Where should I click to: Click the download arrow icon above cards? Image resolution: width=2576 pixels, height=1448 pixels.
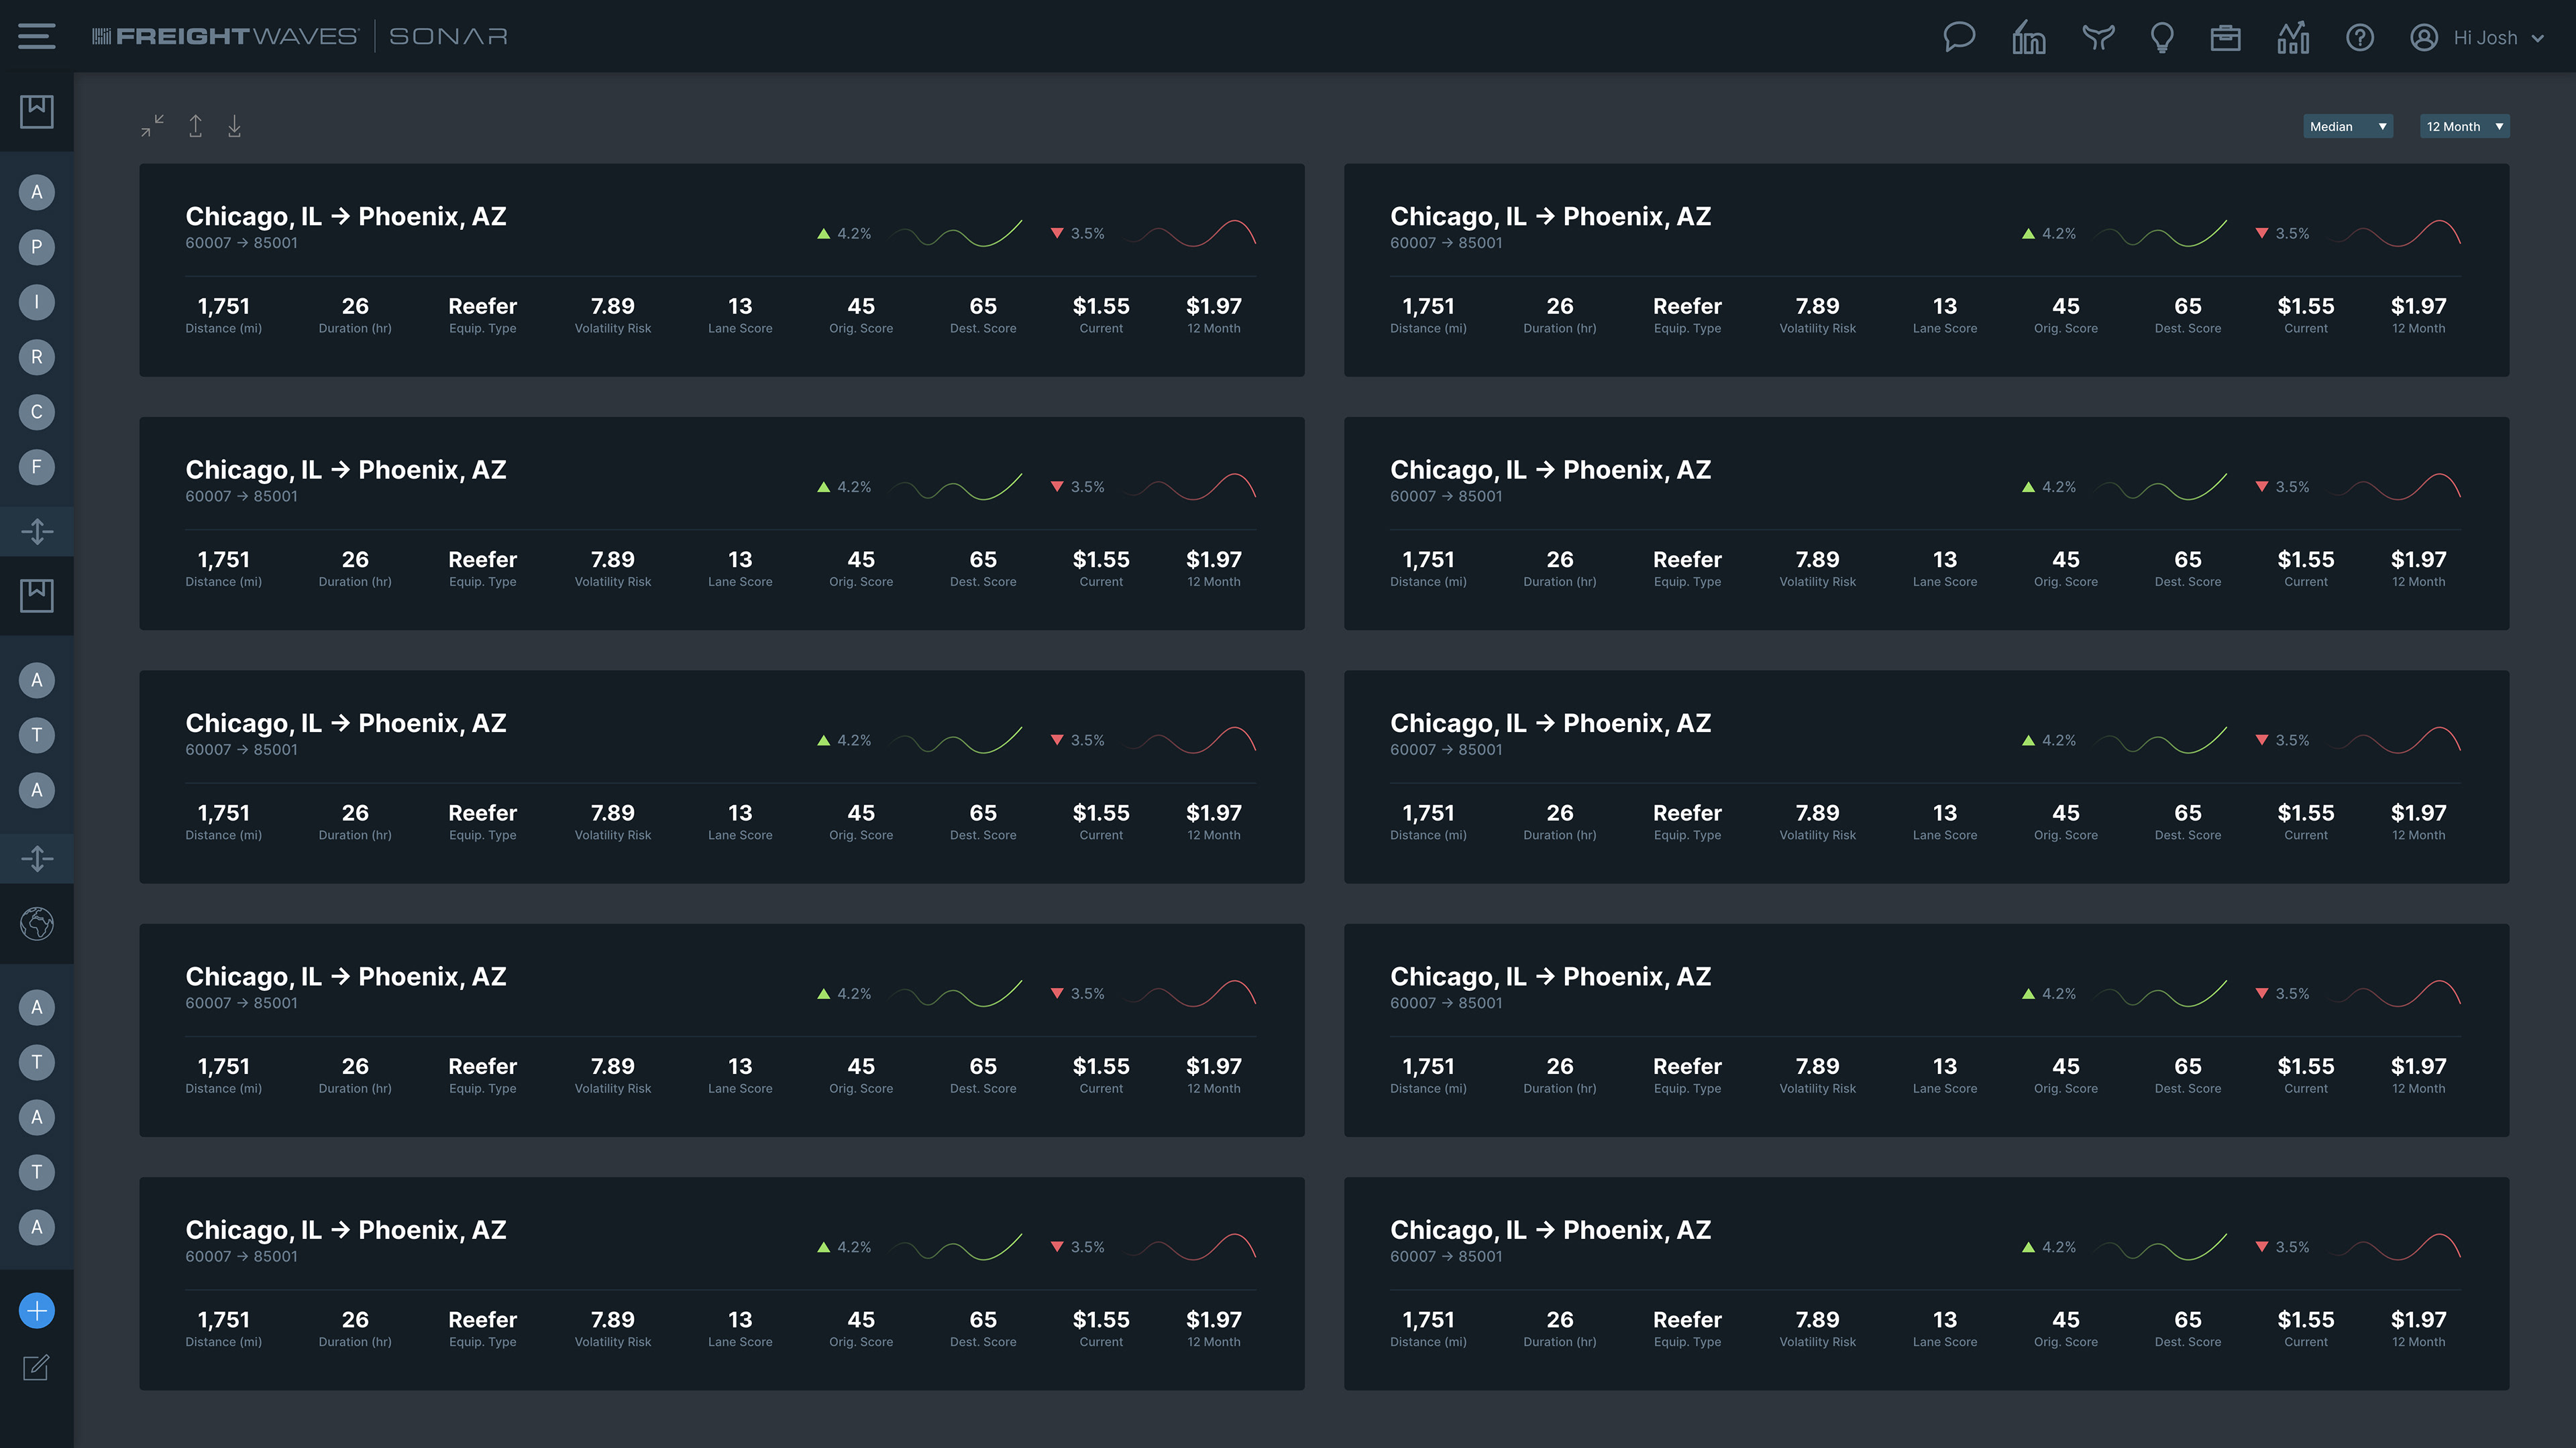point(234,126)
